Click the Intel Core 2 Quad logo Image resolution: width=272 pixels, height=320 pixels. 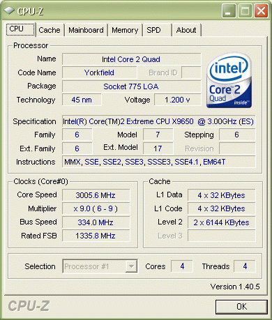[x=229, y=80]
